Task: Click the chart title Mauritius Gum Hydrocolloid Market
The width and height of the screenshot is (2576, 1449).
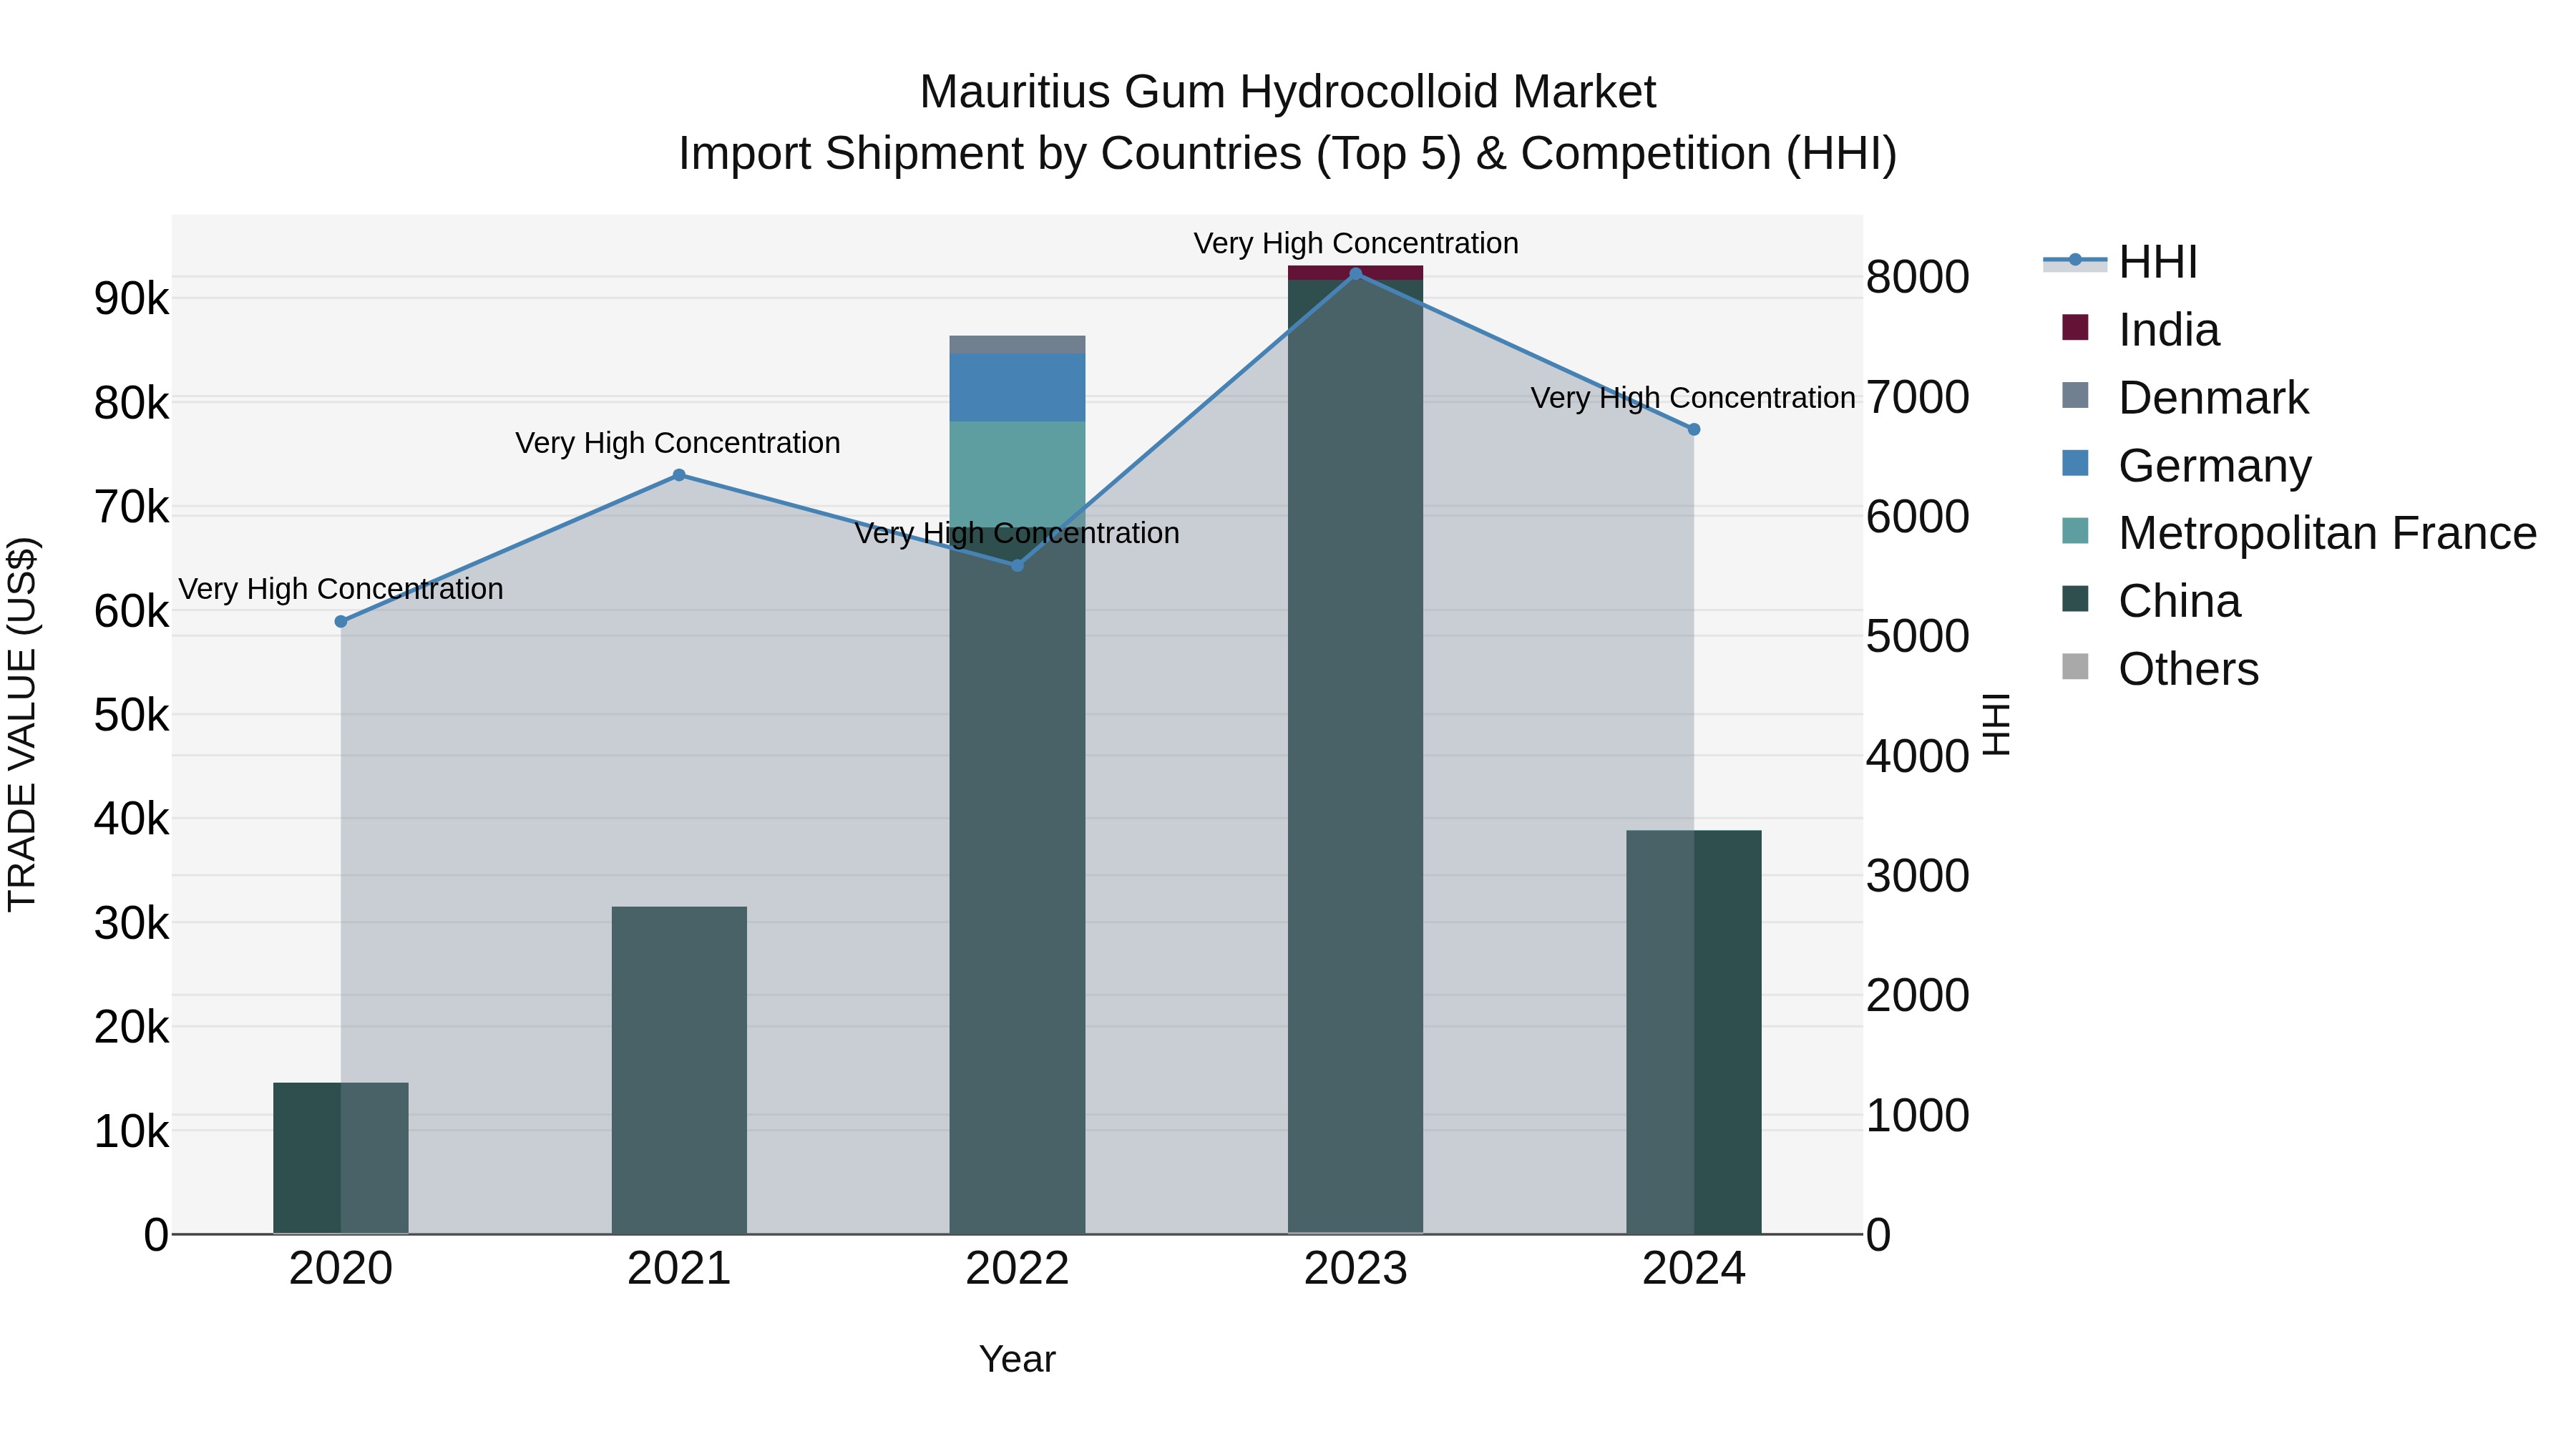Action: point(1288,92)
